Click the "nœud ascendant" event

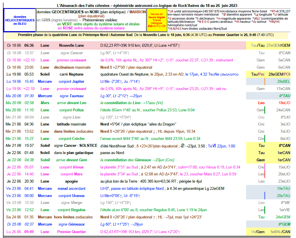coord(71,188)
